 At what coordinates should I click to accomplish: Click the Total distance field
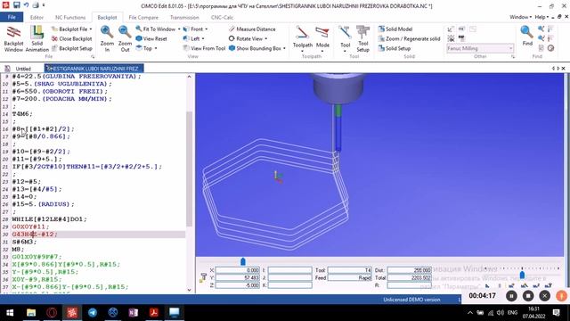(x=410, y=277)
